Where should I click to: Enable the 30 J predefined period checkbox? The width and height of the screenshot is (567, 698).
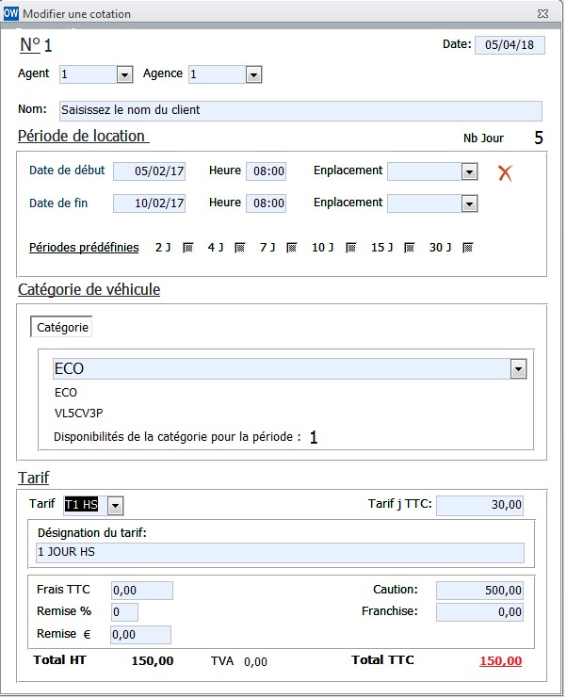coord(468,248)
